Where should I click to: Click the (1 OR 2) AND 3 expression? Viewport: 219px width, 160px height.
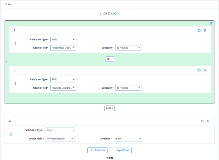point(109,14)
